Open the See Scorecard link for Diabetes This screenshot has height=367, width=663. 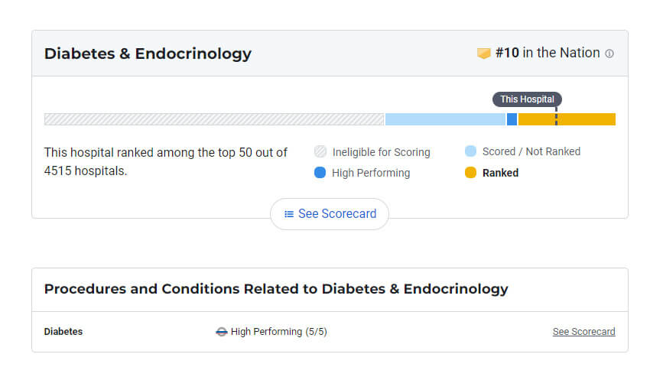tap(584, 332)
